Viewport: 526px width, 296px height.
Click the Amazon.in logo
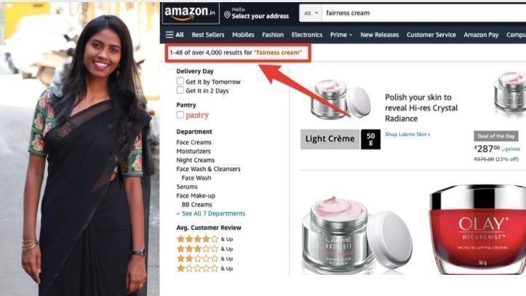click(190, 13)
